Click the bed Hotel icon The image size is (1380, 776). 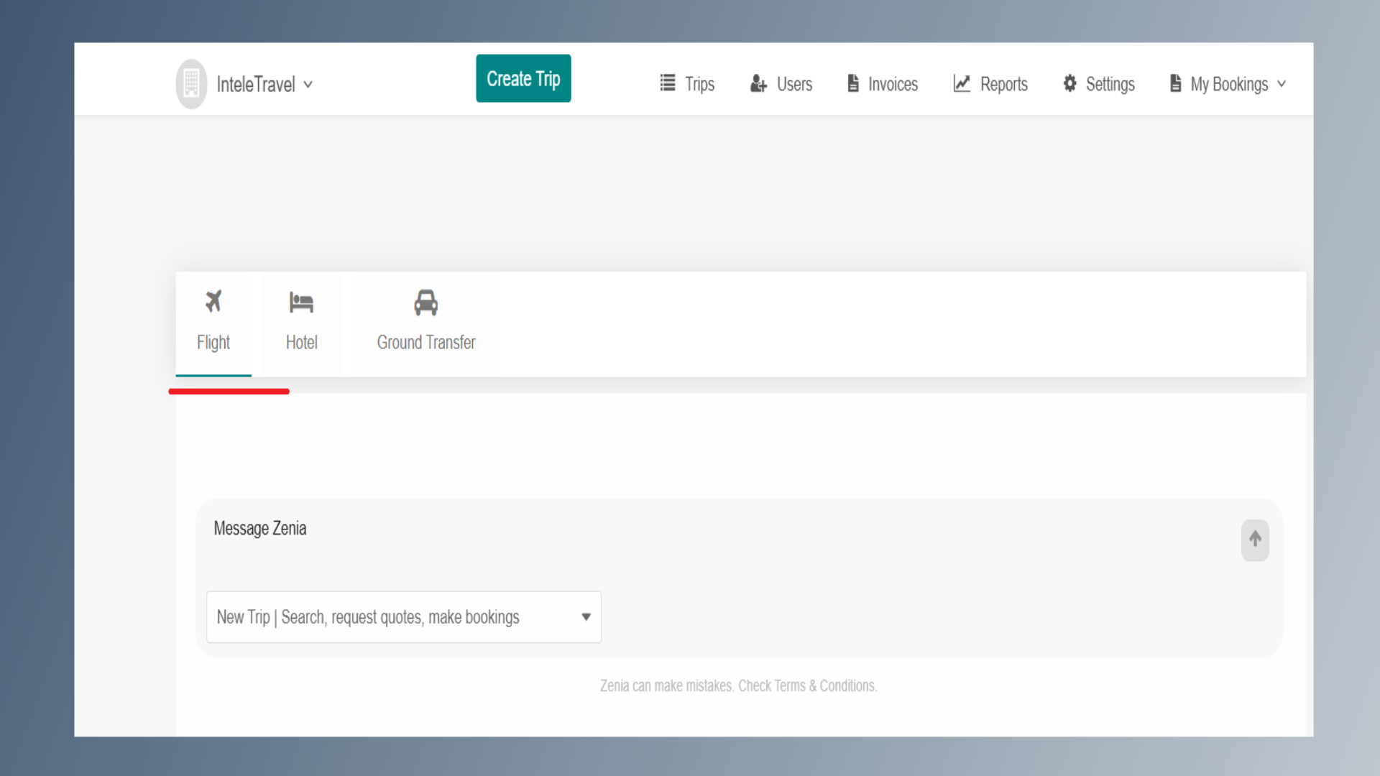[x=301, y=302]
